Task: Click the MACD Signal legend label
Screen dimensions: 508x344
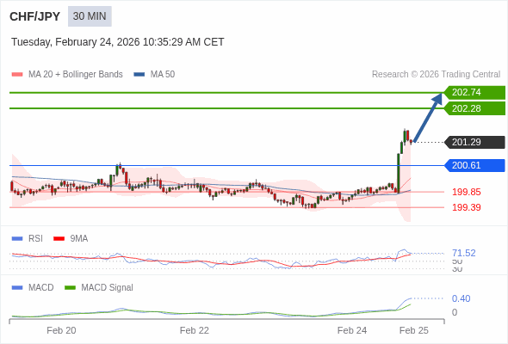Action: [108, 288]
